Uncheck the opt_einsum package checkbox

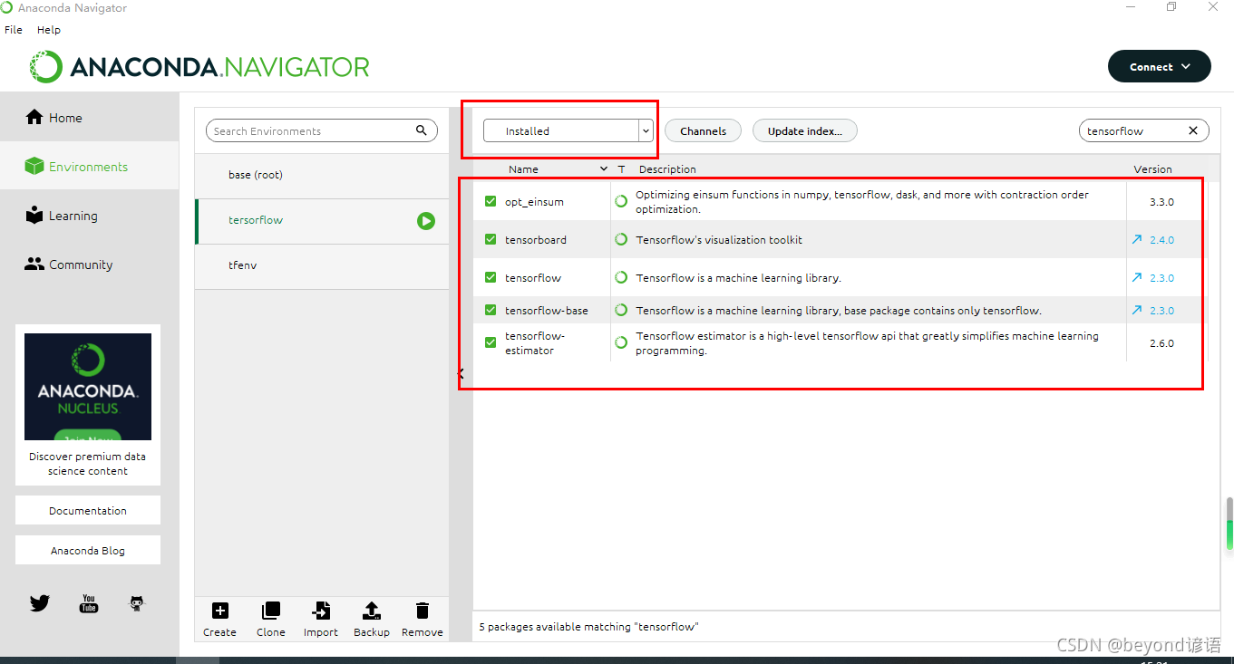coord(491,201)
